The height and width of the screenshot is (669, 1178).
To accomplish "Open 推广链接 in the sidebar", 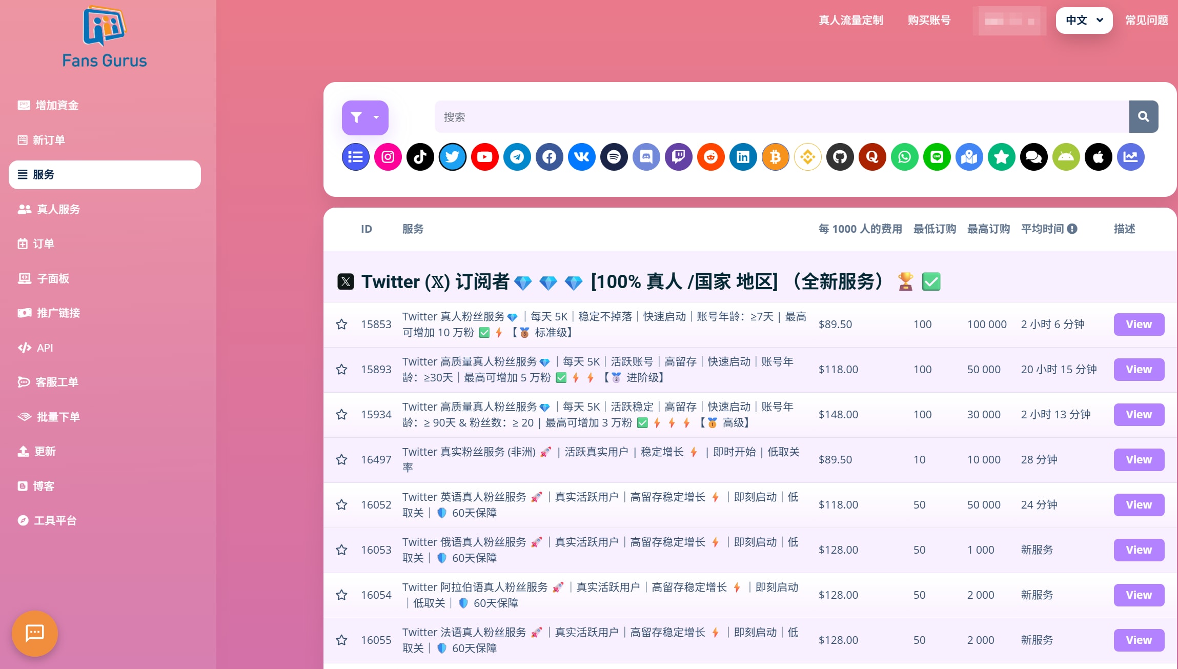I will [105, 313].
